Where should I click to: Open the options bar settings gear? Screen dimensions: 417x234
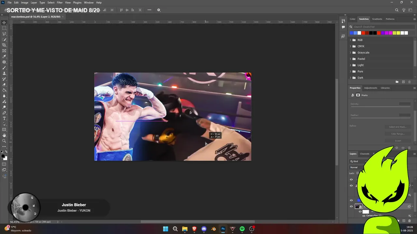[x=159, y=10]
